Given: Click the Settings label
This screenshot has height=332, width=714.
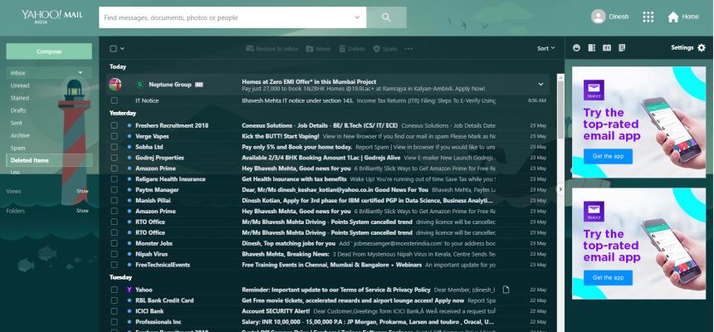Looking at the screenshot, I should point(682,47).
